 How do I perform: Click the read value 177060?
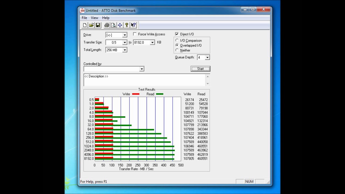point(202,117)
